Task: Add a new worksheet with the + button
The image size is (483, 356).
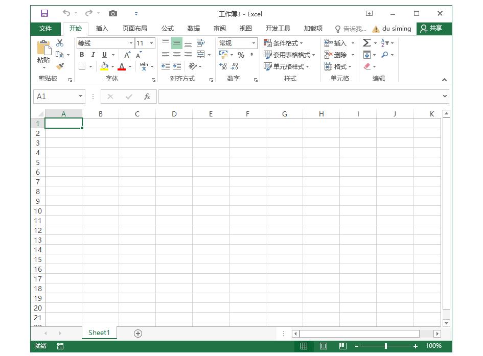Action: tap(137, 333)
